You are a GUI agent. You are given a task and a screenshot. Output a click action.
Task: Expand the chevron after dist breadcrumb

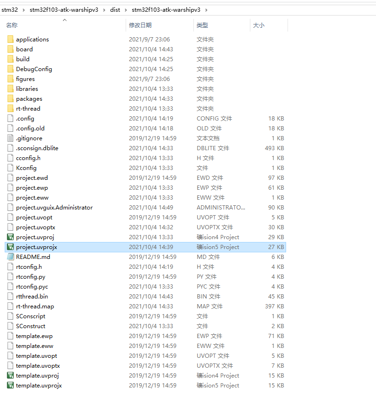[126, 10]
